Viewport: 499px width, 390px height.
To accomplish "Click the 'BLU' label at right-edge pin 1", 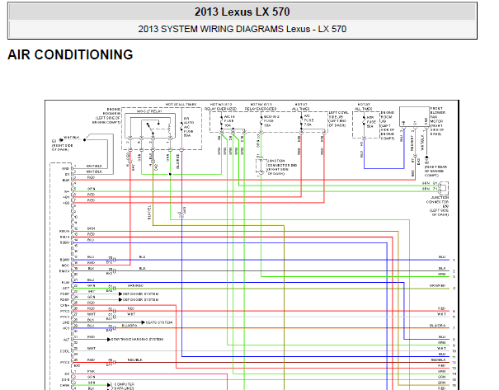I will click(x=442, y=256).
